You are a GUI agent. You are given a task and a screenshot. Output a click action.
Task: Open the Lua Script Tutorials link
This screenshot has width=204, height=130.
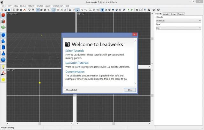pos(77,63)
